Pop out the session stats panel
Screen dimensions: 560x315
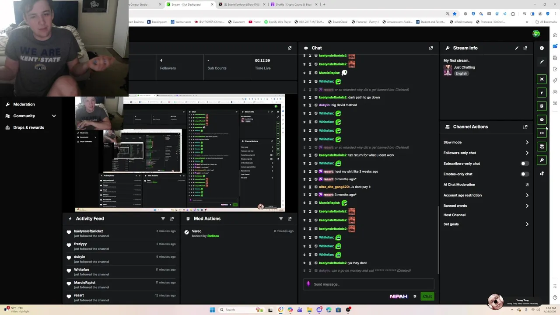coord(290,48)
